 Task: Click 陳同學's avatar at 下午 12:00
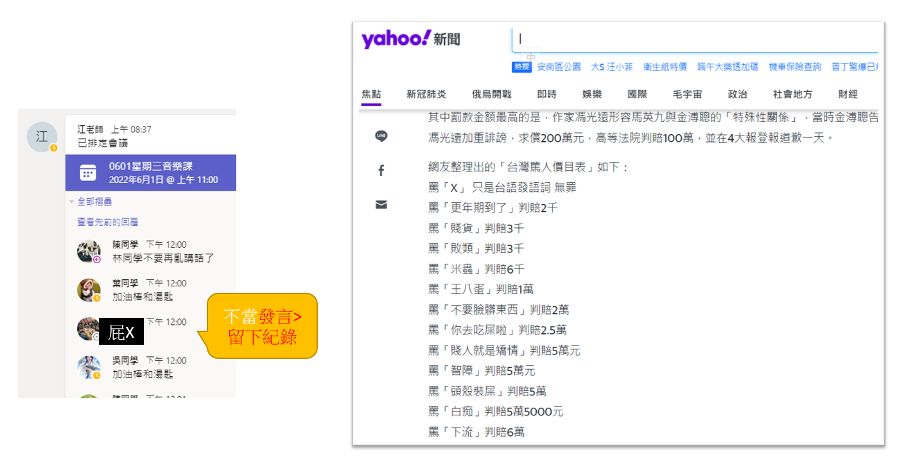(89, 252)
